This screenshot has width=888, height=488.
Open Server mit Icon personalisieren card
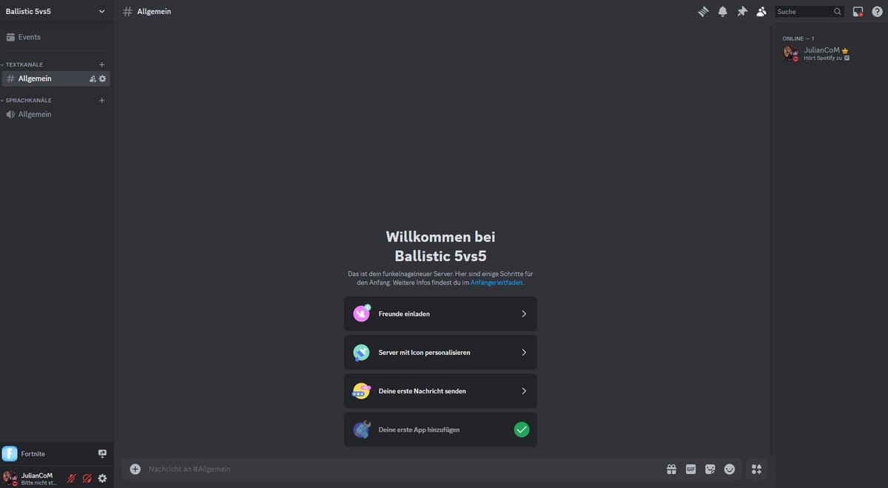pyautogui.click(x=440, y=352)
